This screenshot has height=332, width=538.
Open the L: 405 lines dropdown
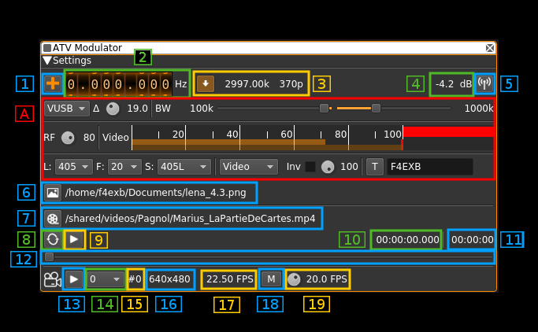click(x=74, y=167)
